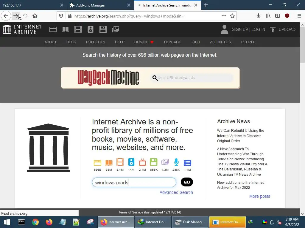Open DONATE in the Archive nav

144,42
